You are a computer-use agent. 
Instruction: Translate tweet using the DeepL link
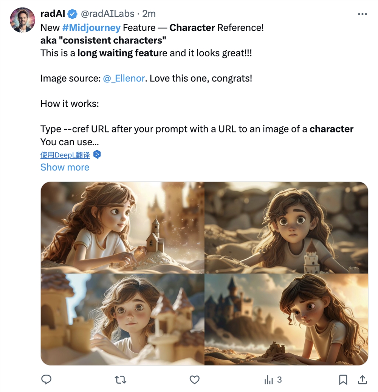click(65, 155)
